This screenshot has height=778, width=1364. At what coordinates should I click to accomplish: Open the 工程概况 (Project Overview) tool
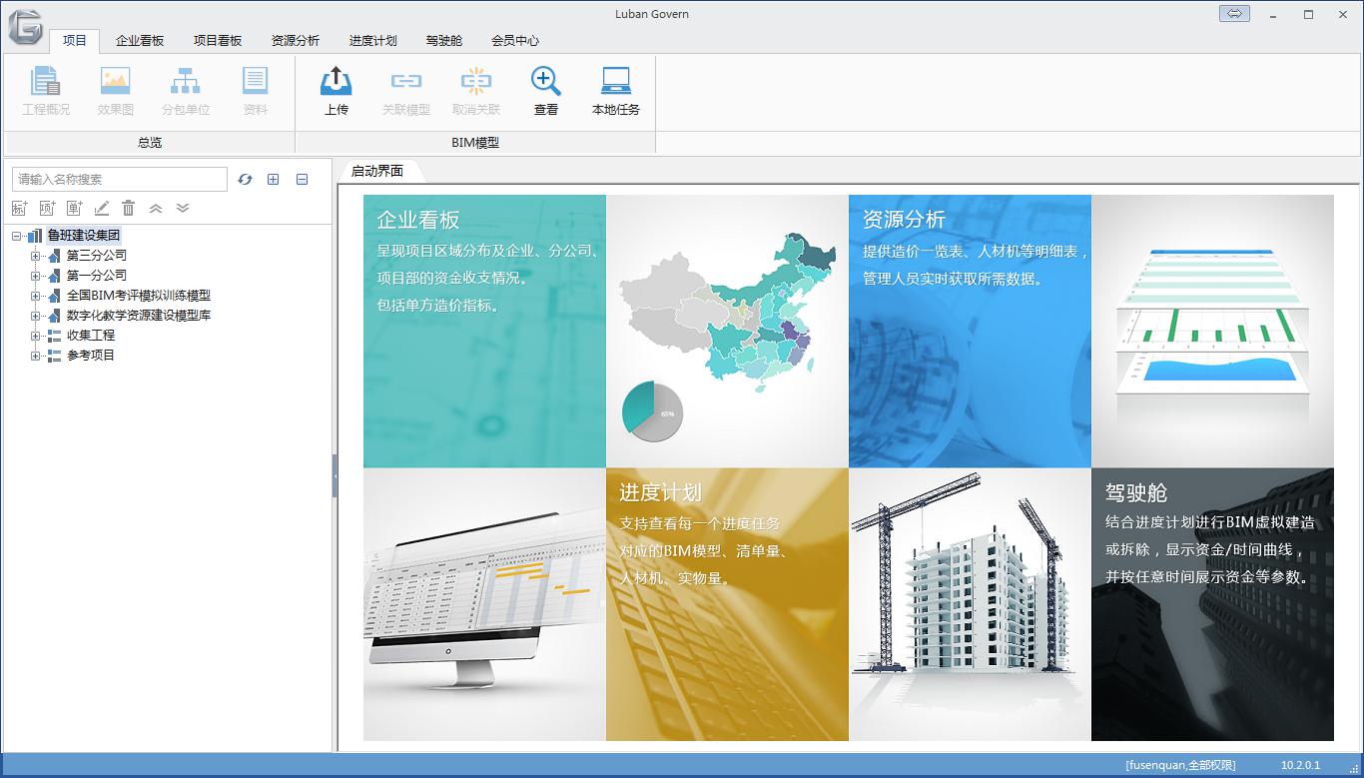coord(44,90)
